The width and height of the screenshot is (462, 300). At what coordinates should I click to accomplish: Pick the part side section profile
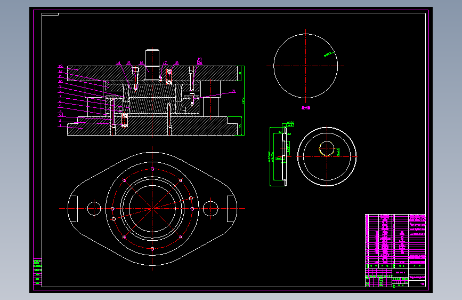285,157
